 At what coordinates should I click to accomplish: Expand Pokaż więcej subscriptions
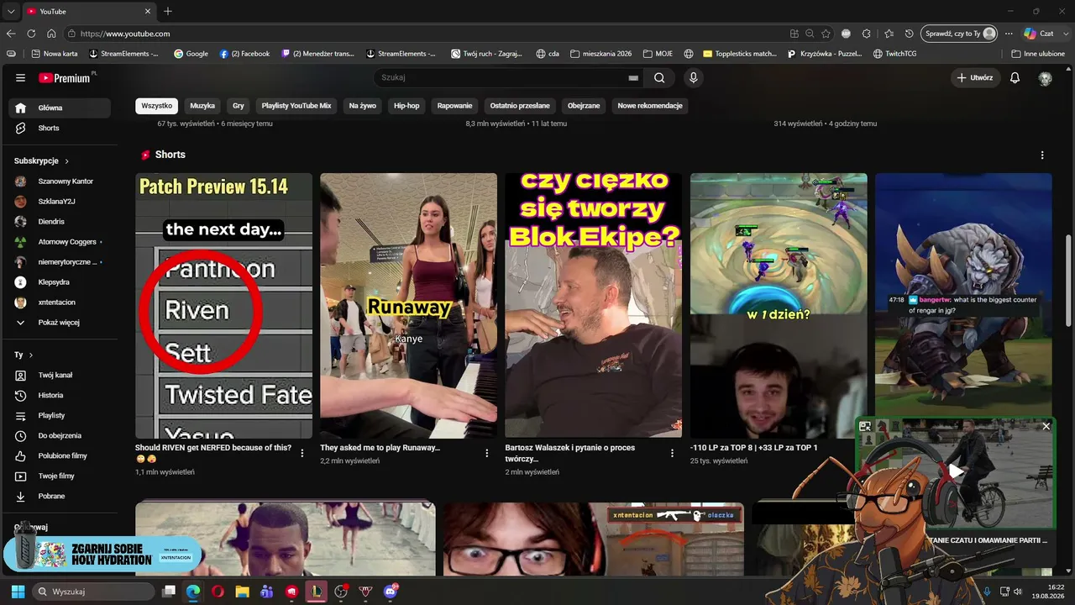60,322
